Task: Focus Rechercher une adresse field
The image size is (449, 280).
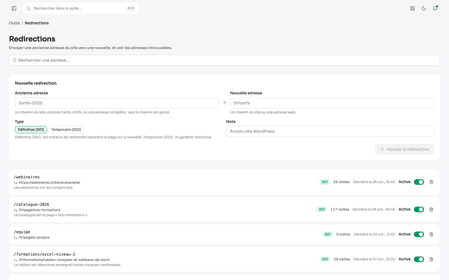Action: 224,60
